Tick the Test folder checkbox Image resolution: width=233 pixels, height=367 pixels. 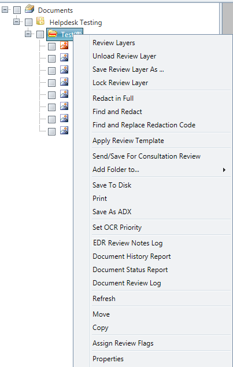40,34
